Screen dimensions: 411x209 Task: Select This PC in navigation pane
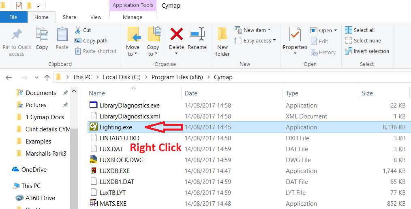(x=31, y=186)
